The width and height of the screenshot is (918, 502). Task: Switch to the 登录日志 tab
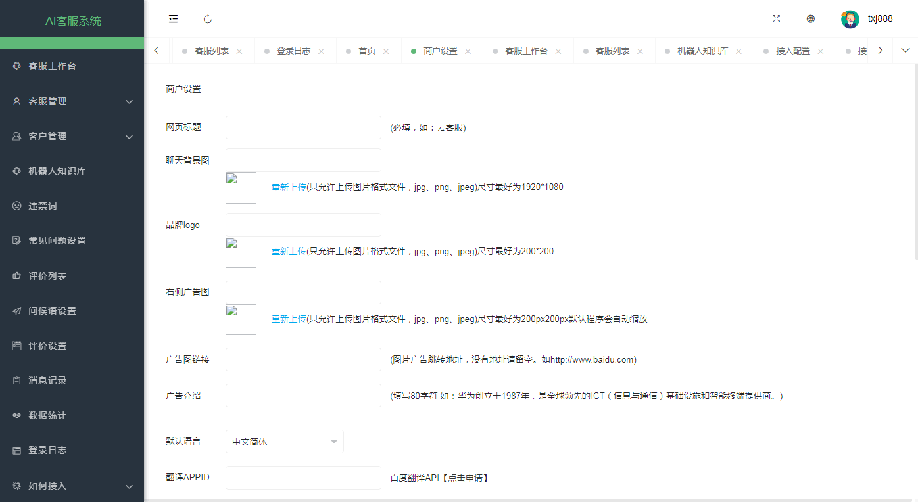coord(293,51)
